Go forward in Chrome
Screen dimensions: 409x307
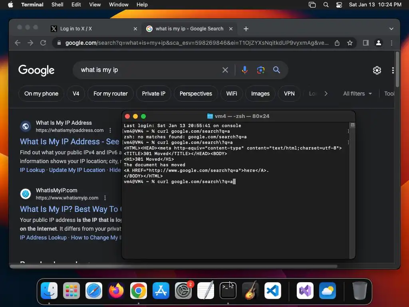point(30,43)
